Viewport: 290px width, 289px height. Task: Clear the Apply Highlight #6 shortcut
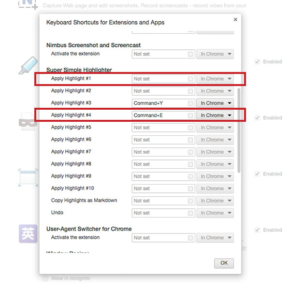[x=190, y=140]
